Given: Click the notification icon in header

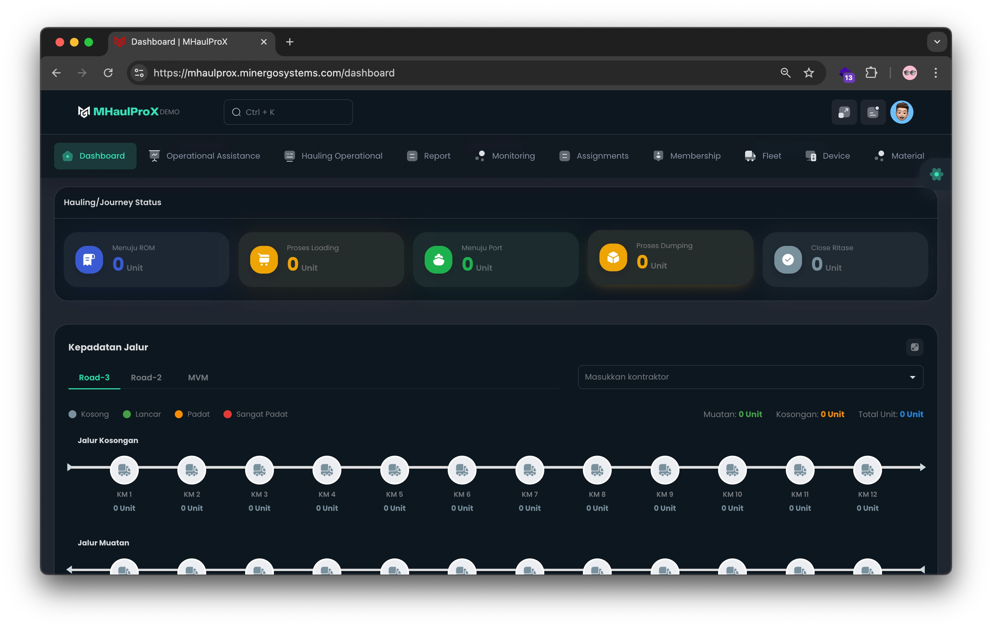Looking at the screenshot, I should [873, 112].
